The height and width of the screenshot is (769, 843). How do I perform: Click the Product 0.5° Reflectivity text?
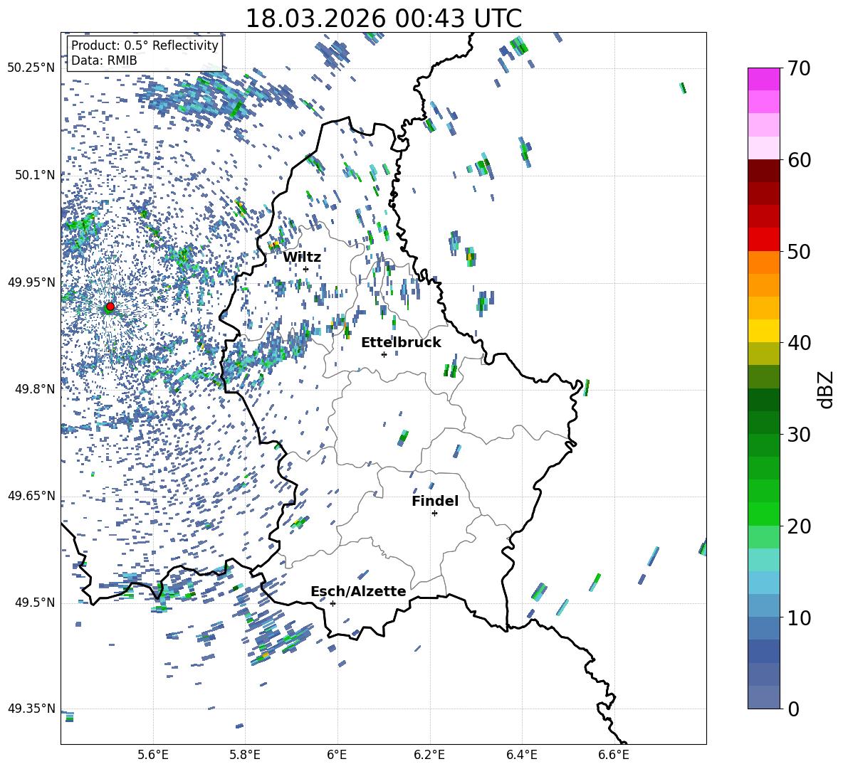[x=145, y=46]
